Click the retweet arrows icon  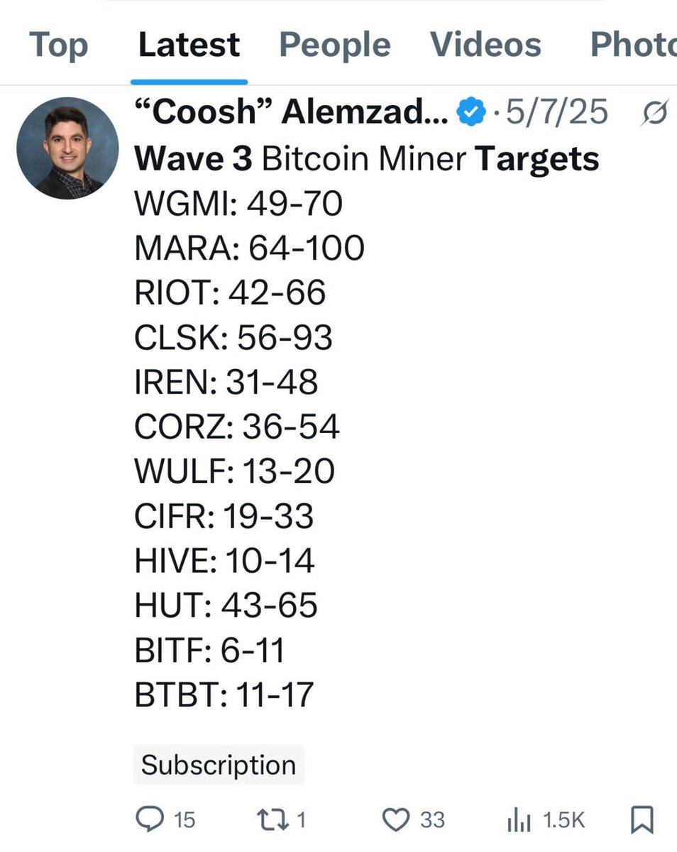pyautogui.click(x=271, y=820)
